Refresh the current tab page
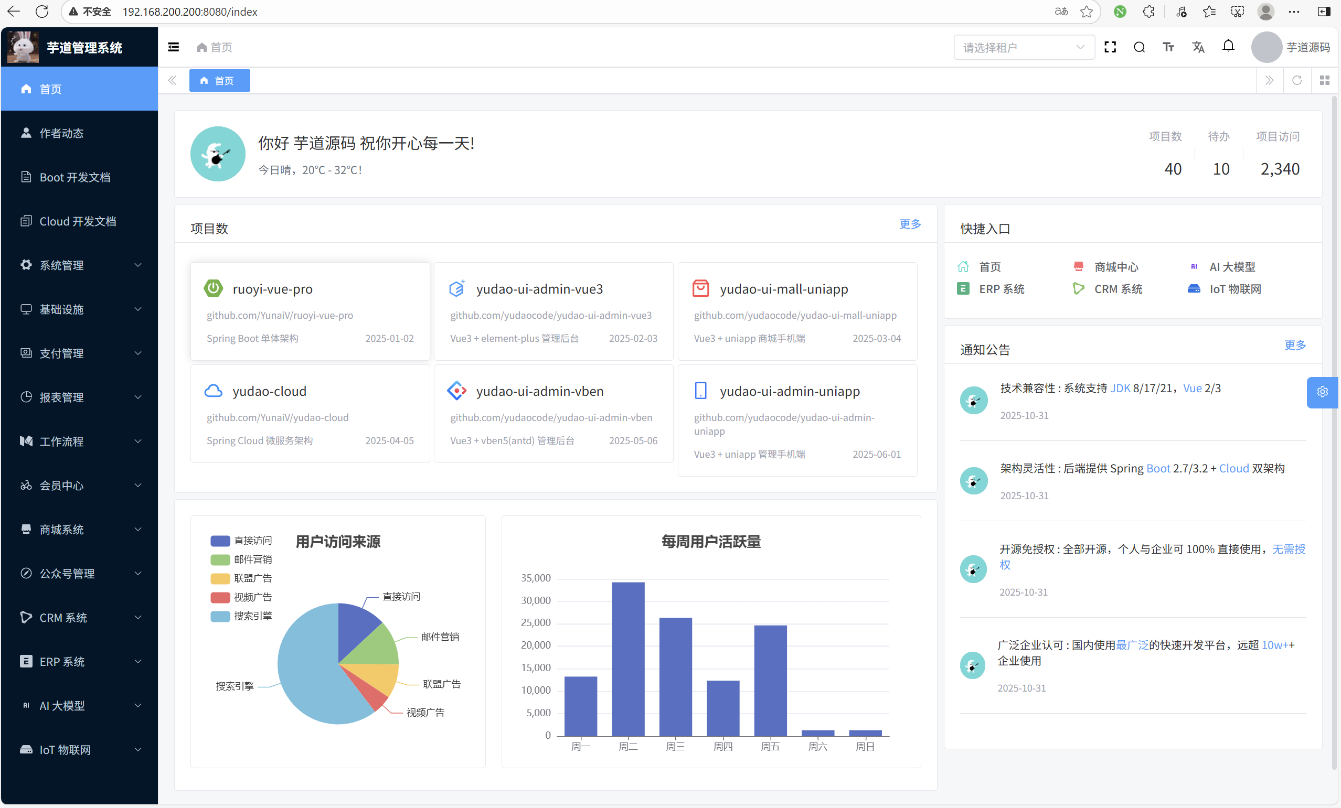This screenshot has height=808, width=1341. [1296, 80]
